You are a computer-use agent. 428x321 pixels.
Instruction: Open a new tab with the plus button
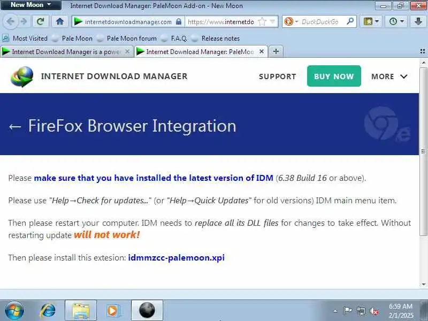click(276, 51)
